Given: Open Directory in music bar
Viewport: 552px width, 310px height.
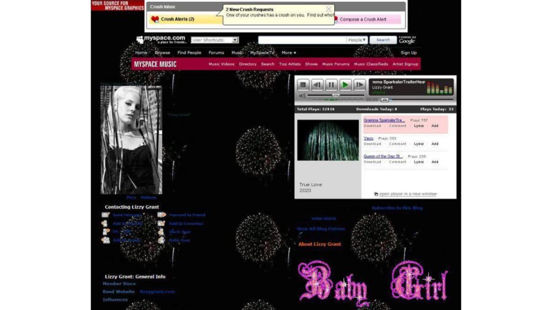Looking at the screenshot, I should [x=248, y=64].
